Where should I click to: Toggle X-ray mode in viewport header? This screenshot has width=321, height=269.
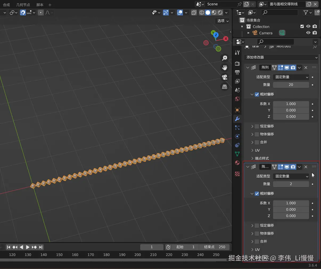(194, 13)
